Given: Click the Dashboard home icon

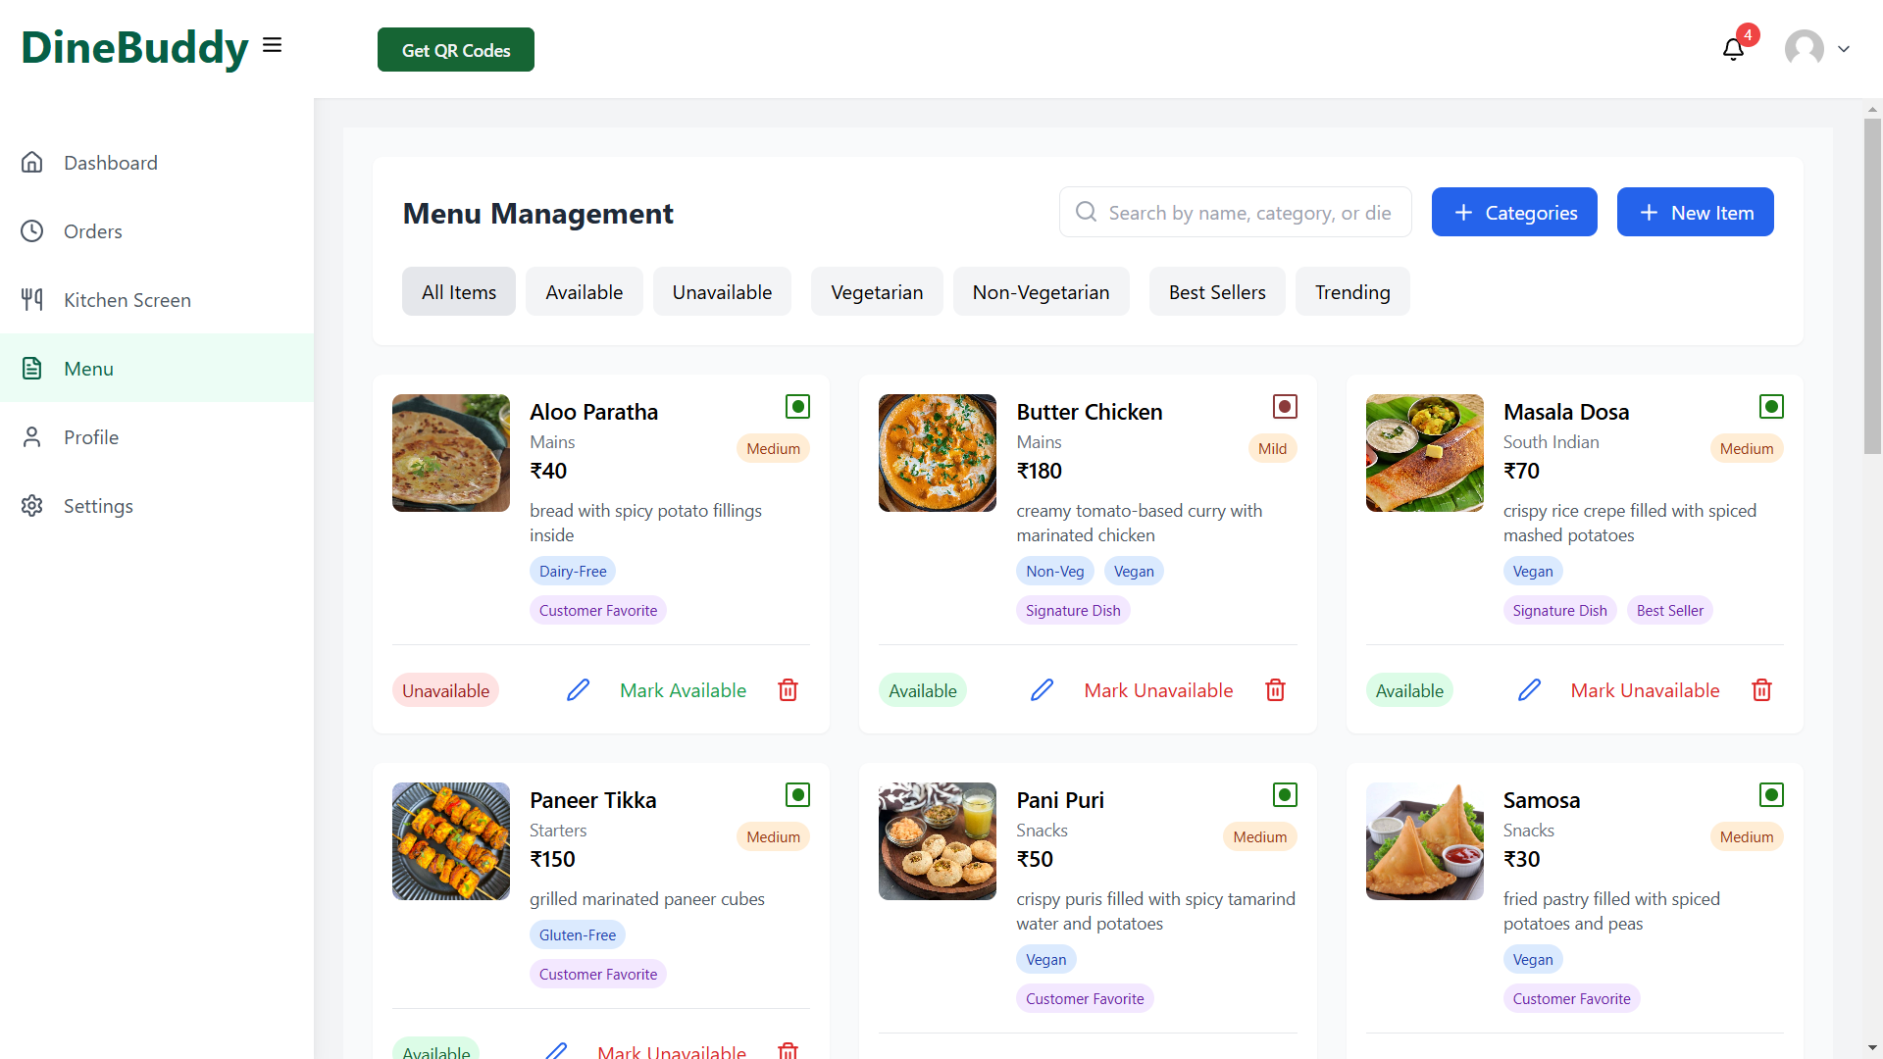Looking at the screenshot, I should click(x=32, y=162).
